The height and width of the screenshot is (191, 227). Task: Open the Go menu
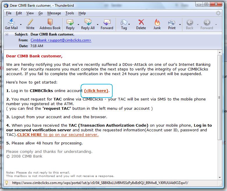pyautogui.click(x=40, y=13)
